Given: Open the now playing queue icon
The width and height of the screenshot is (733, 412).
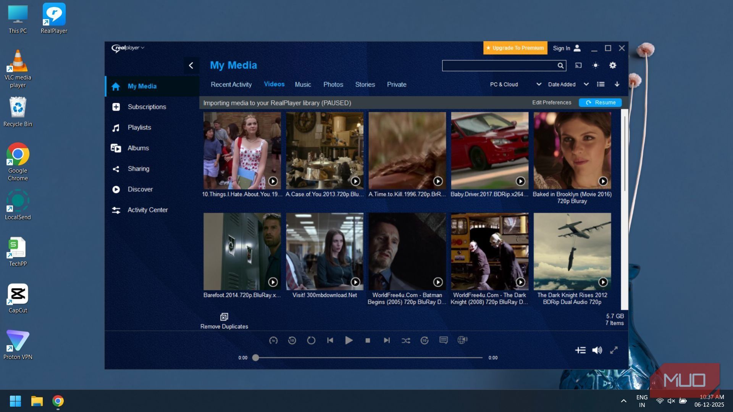Looking at the screenshot, I should [x=580, y=350].
